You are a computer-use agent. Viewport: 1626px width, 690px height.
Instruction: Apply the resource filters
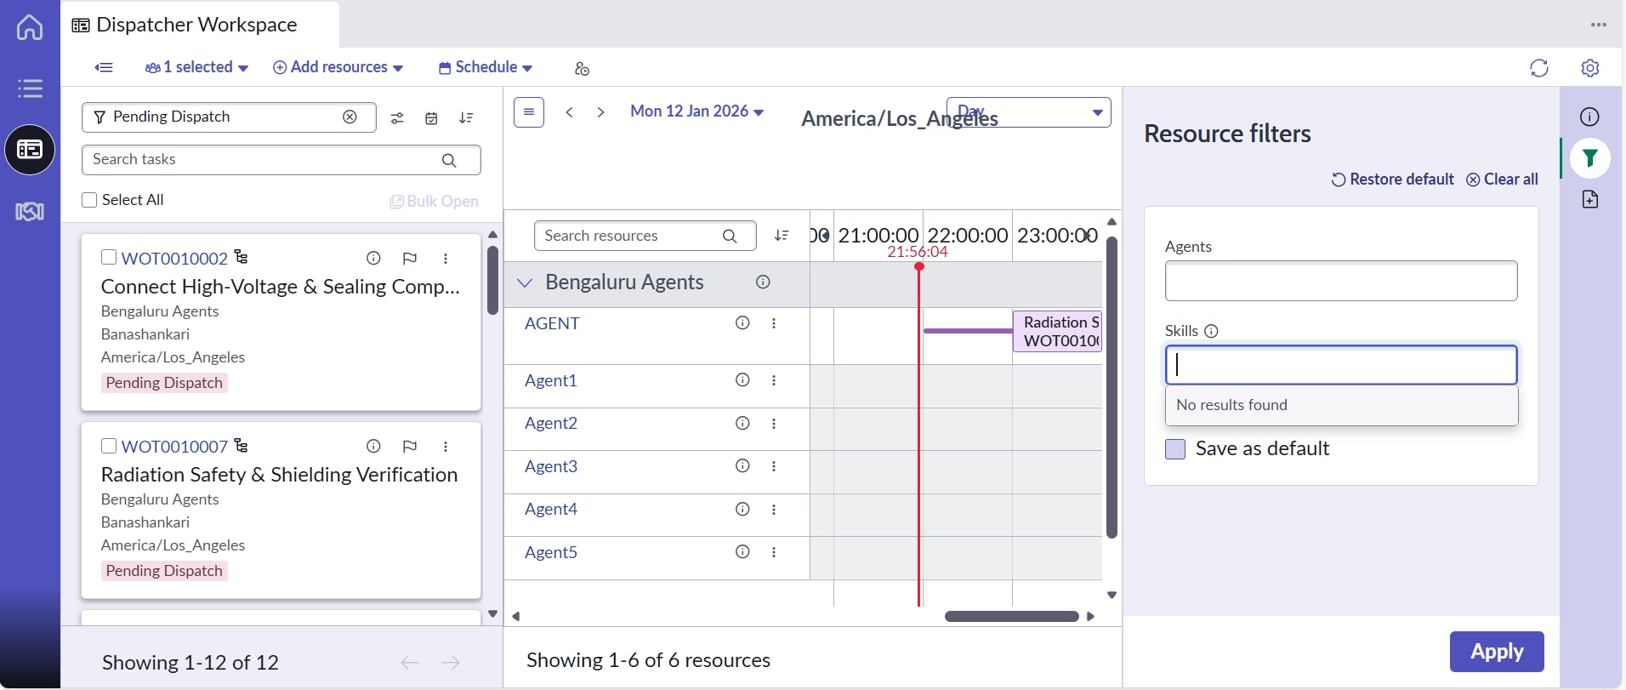point(1497,652)
